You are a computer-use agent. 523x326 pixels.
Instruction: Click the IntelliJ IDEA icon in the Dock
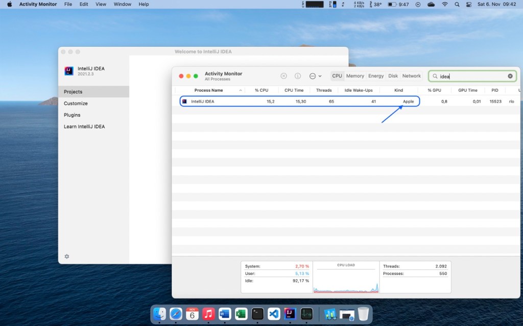coord(290,314)
